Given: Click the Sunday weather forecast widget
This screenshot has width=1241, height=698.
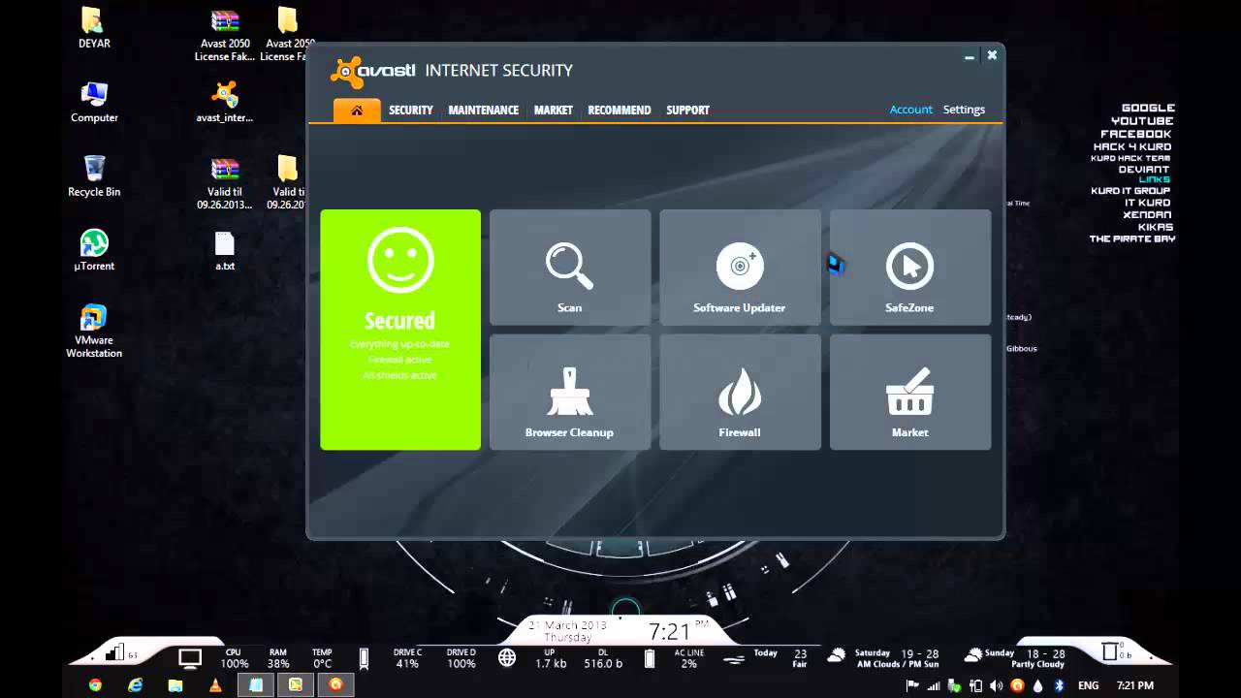Looking at the screenshot, I should point(1015,658).
